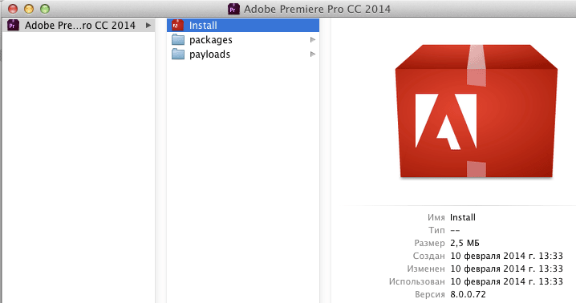Click the Имя label
The image size is (576, 303).
(x=436, y=217)
